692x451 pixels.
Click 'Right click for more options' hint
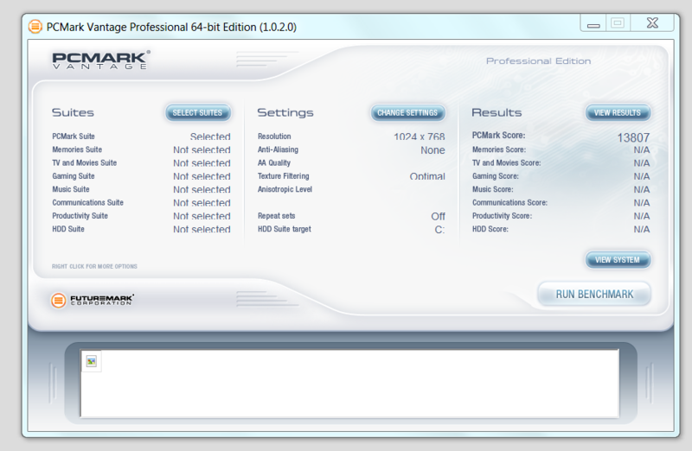coord(94,266)
